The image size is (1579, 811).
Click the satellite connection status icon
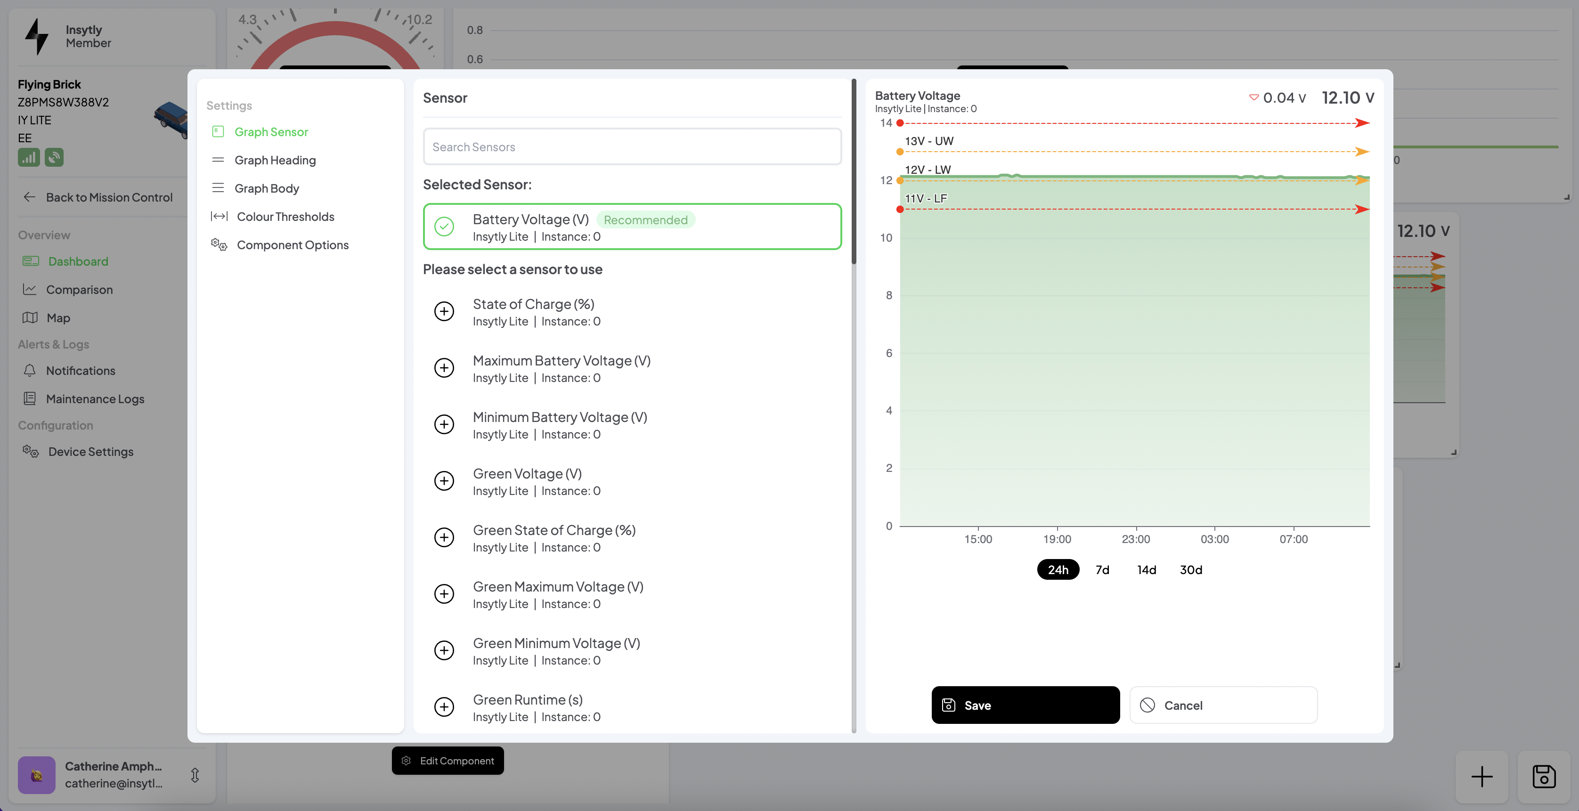[x=54, y=158]
